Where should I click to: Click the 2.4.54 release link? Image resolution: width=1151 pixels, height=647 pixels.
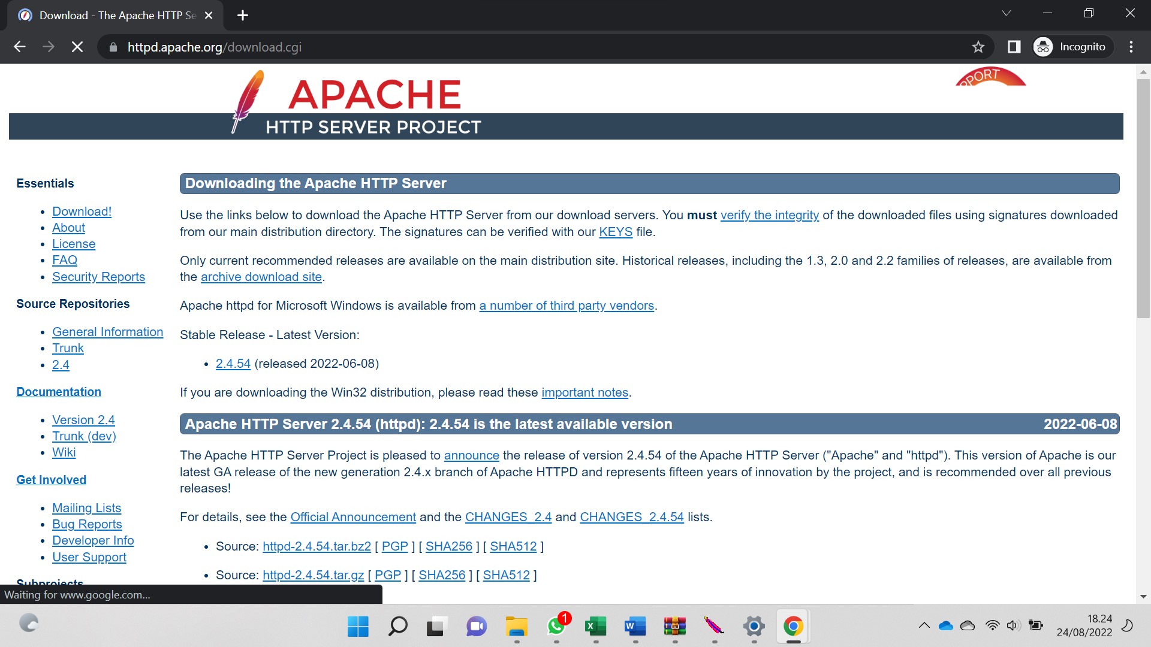pyautogui.click(x=233, y=364)
